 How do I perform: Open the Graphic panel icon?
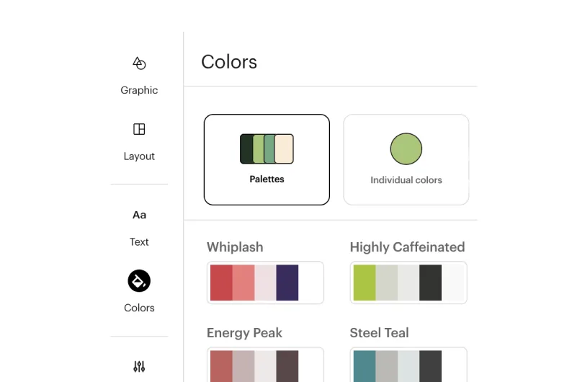pyautogui.click(x=139, y=63)
